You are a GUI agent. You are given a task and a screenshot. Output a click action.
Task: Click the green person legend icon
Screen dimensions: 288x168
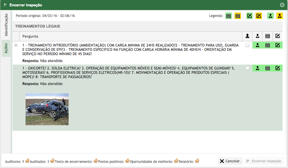pos(270,16)
